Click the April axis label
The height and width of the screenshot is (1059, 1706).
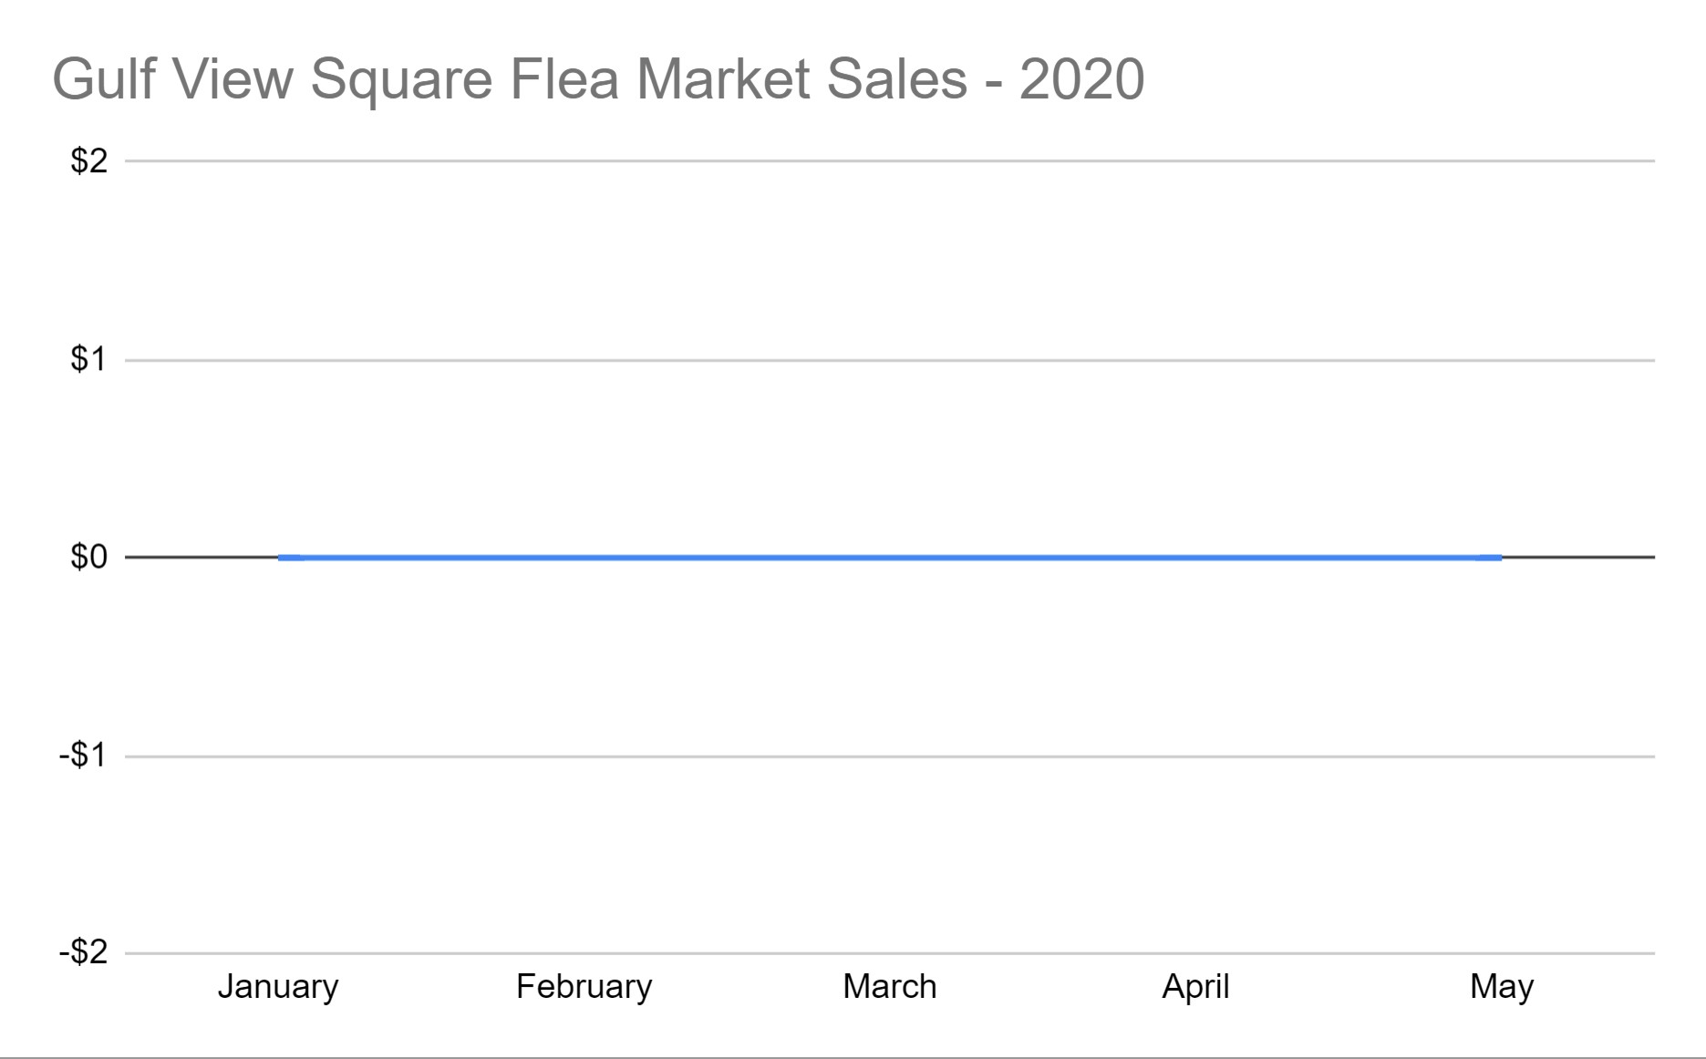tap(1195, 987)
